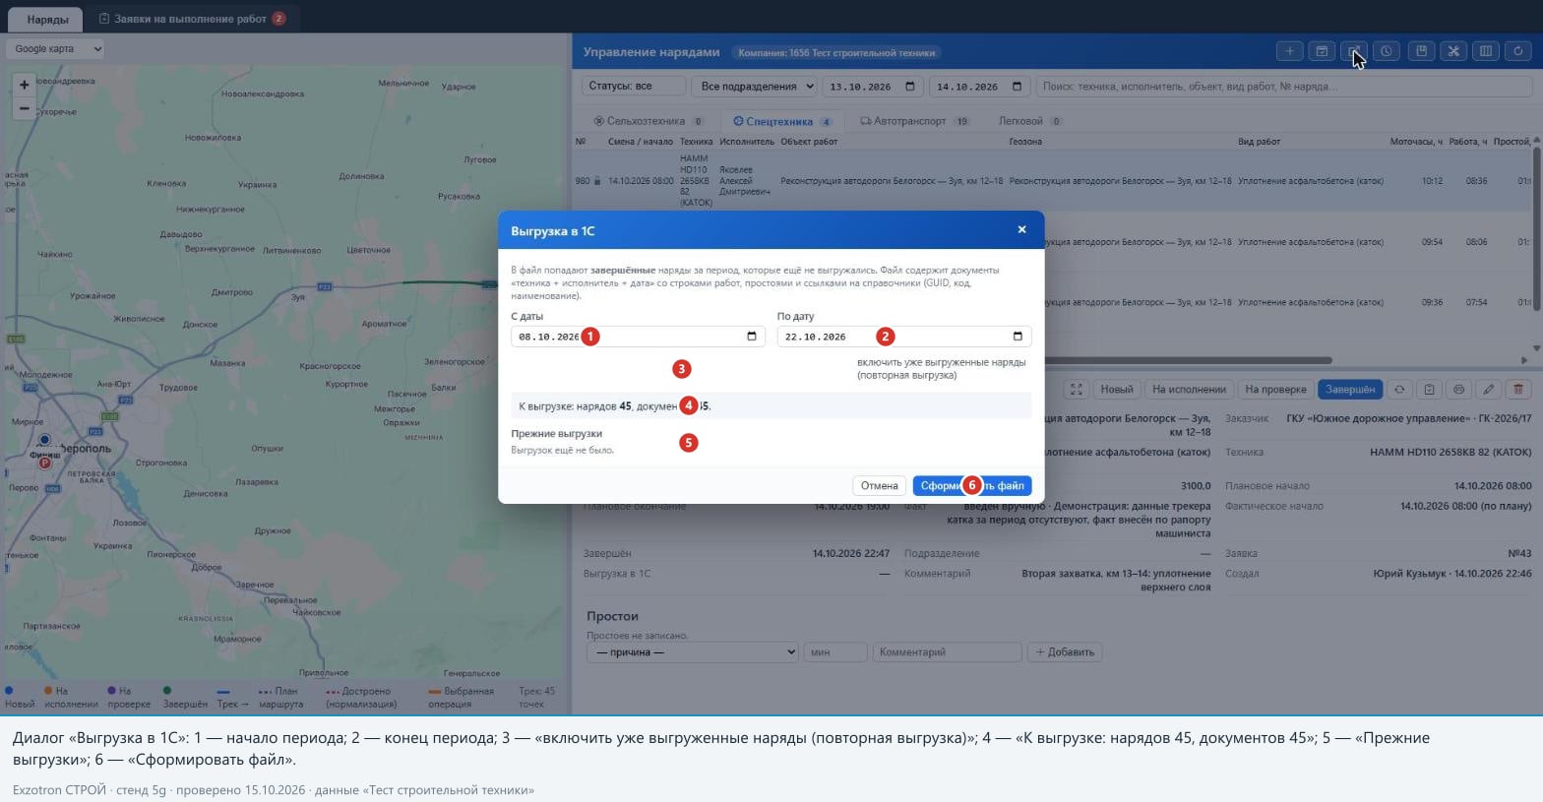Select the Автотранспорт tab
The image size is (1543, 802).
[915, 121]
